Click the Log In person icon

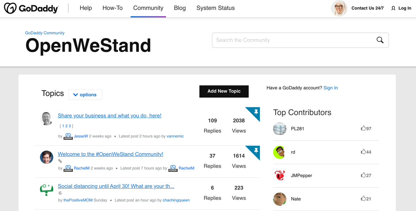tap(393, 8)
